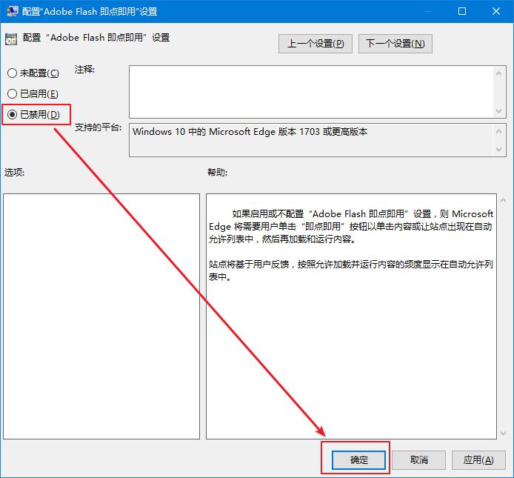
Task: Click the 选项: label
Action: (x=14, y=172)
